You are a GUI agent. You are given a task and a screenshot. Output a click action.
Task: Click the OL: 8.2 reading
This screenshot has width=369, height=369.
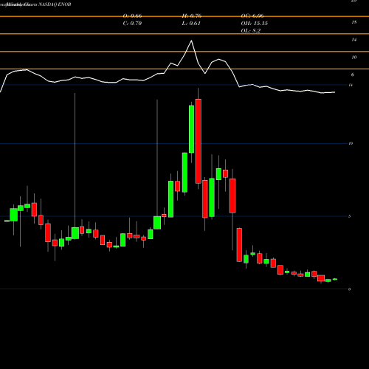251,31
